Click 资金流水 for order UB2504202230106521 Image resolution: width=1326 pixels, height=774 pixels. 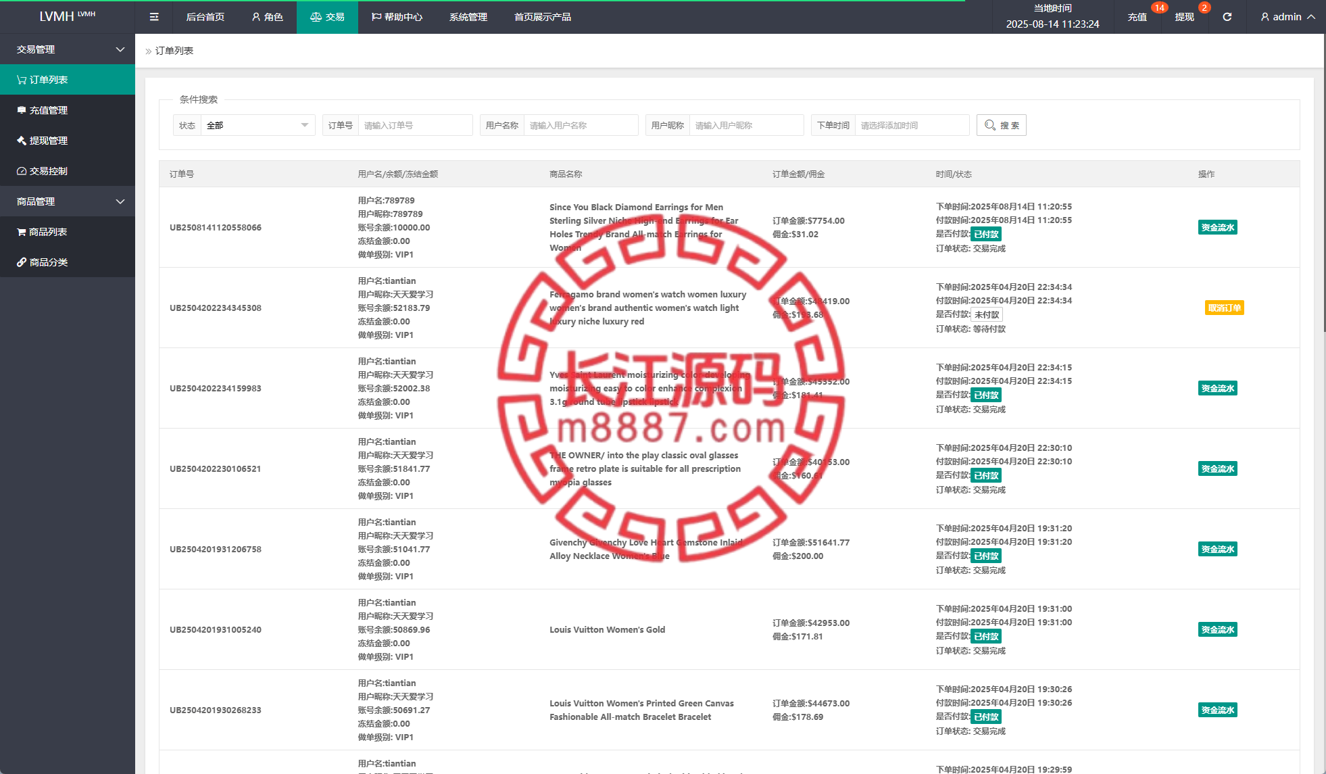[1218, 469]
